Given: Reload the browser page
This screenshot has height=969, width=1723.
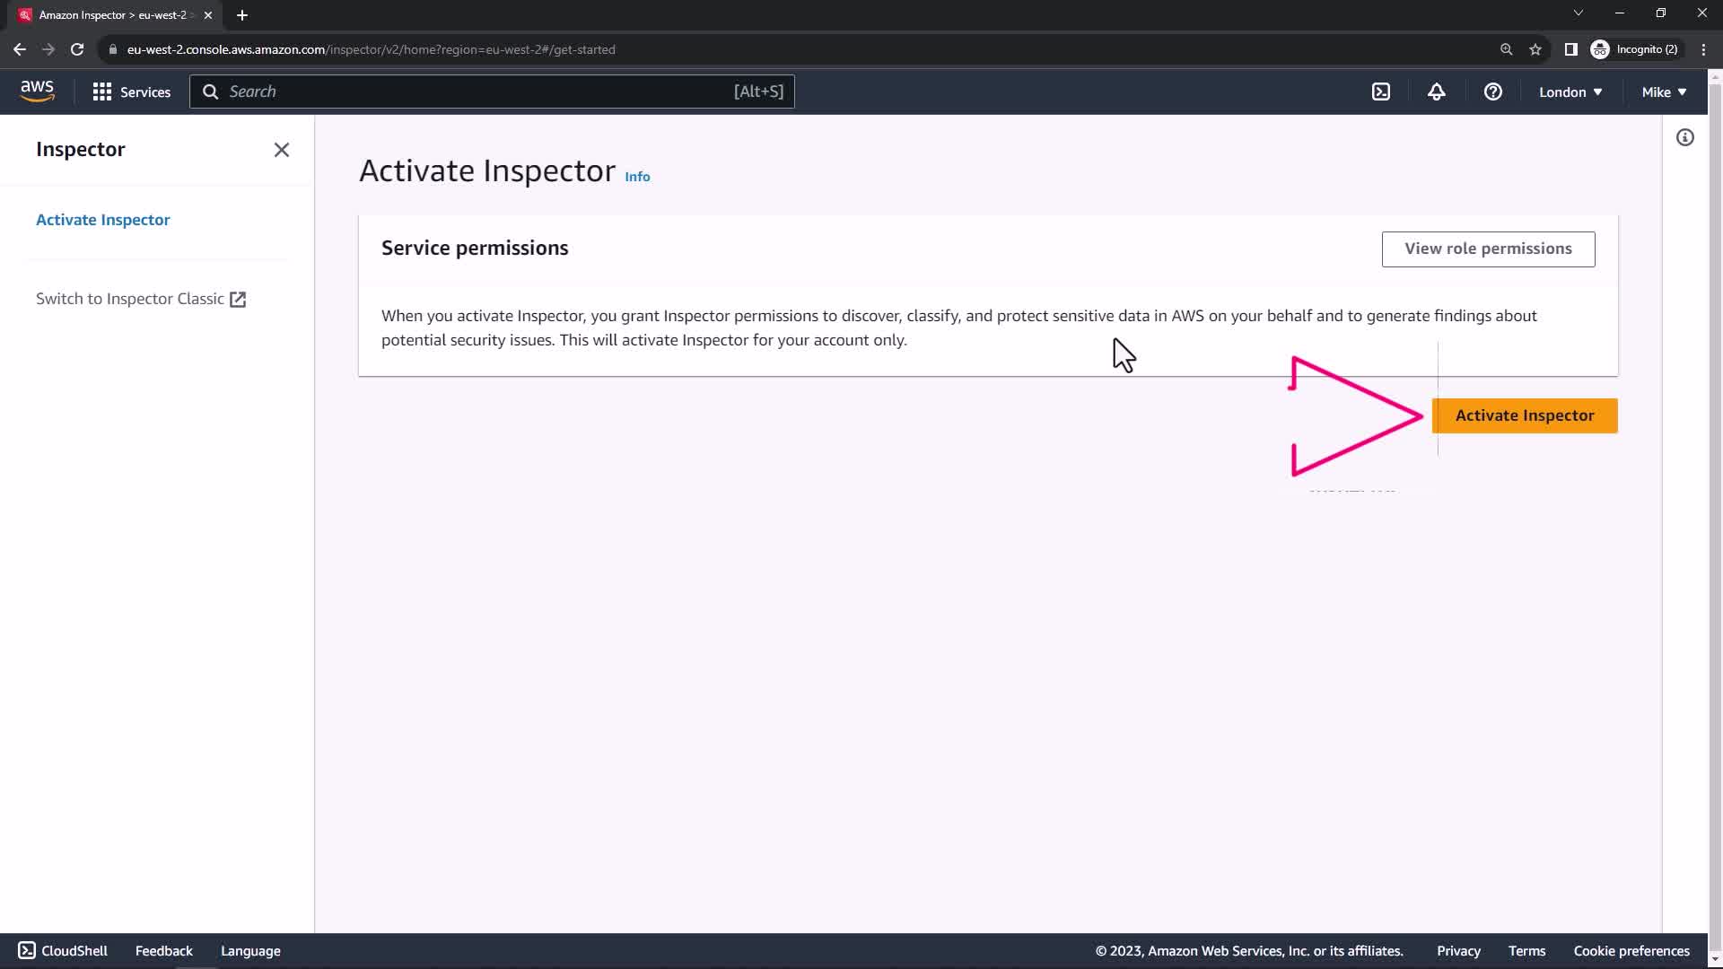Looking at the screenshot, I should coord(77,49).
